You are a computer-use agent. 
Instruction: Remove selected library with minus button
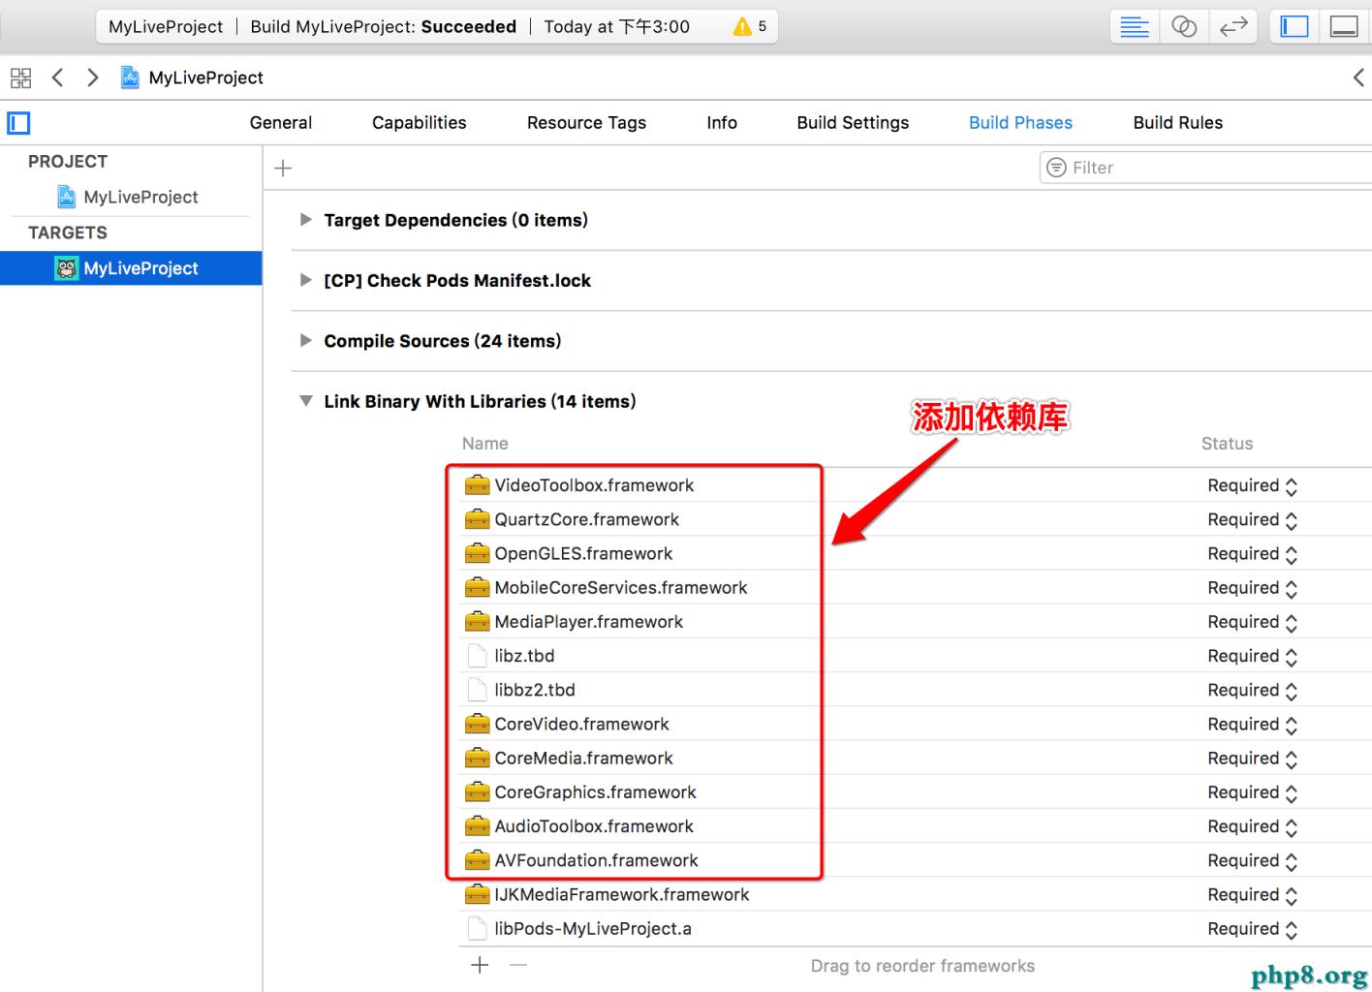[x=518, y=965]
